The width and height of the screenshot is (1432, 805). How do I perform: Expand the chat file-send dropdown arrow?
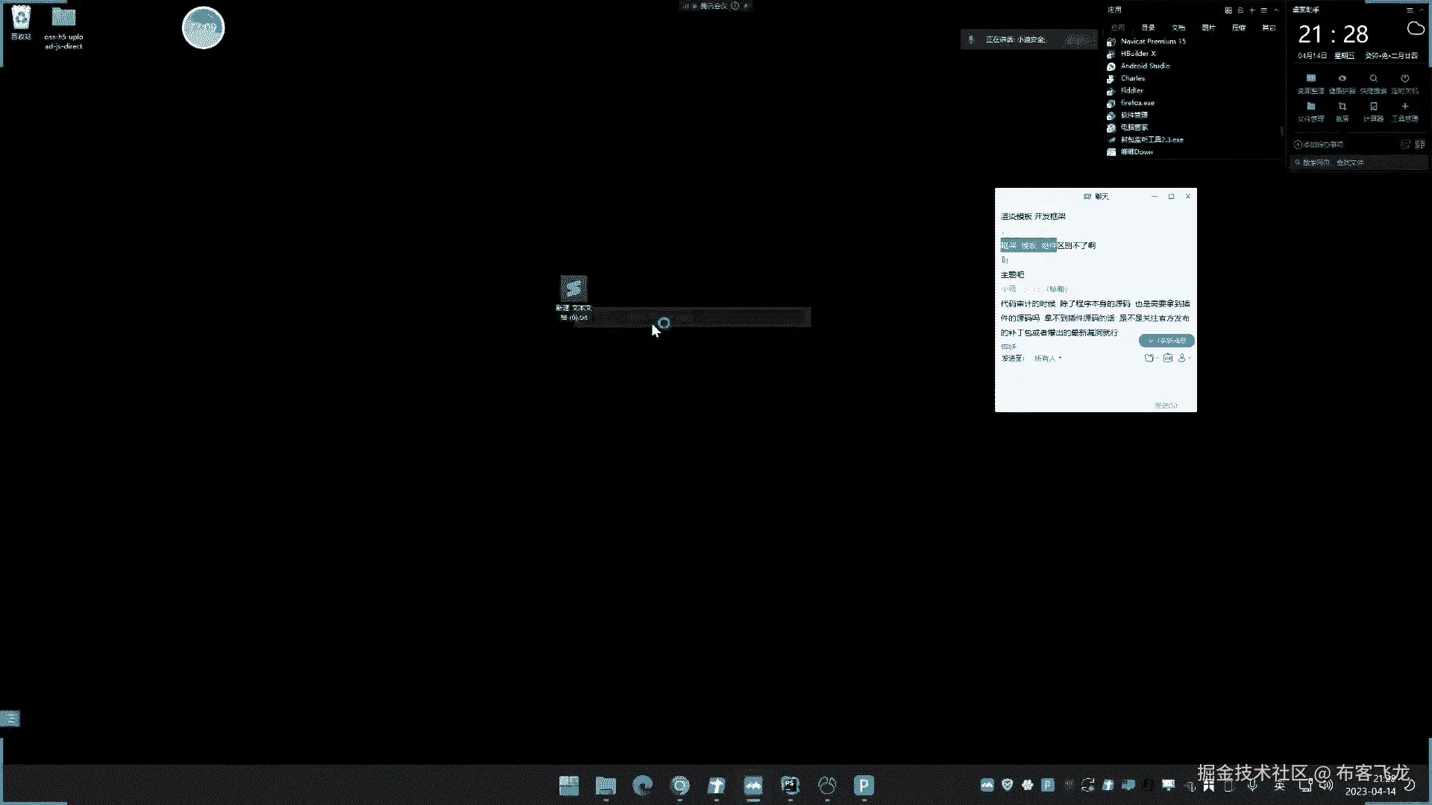(x=1157, y=359)
